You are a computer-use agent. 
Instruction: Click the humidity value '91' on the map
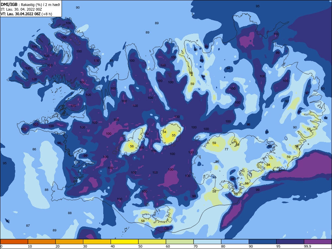[x=112, y=61]
